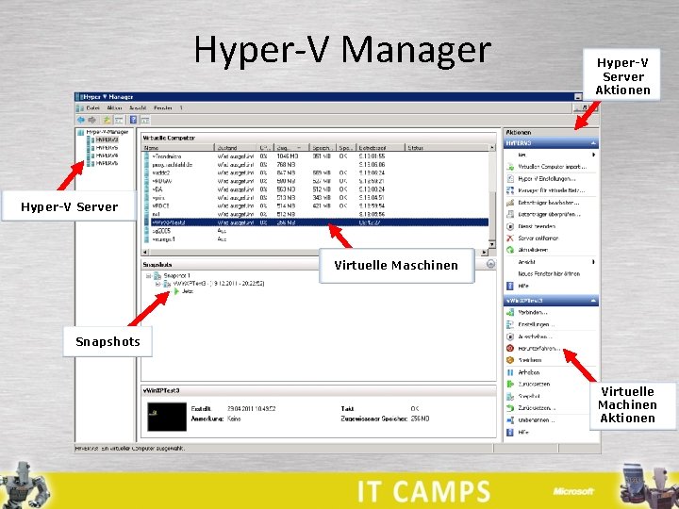Select the Jetzt node under snapshots
Image resolution: width=679 pixels, height=509 pixels.
(187, 291)
